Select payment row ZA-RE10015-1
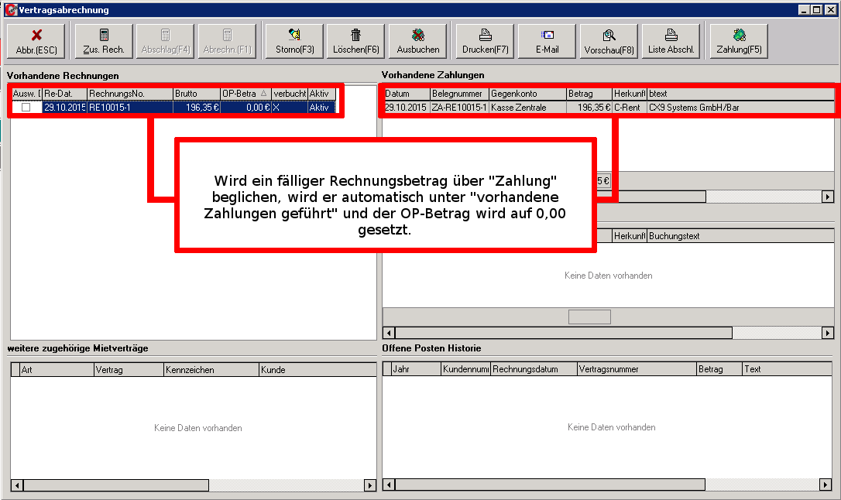 click(x=458, y=108)
